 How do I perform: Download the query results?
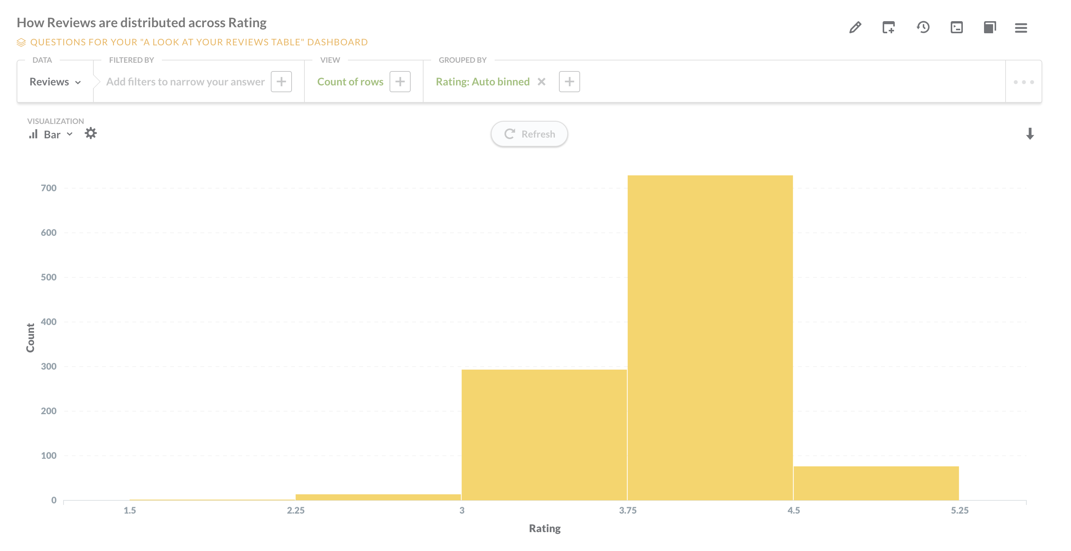point(1030,134)
